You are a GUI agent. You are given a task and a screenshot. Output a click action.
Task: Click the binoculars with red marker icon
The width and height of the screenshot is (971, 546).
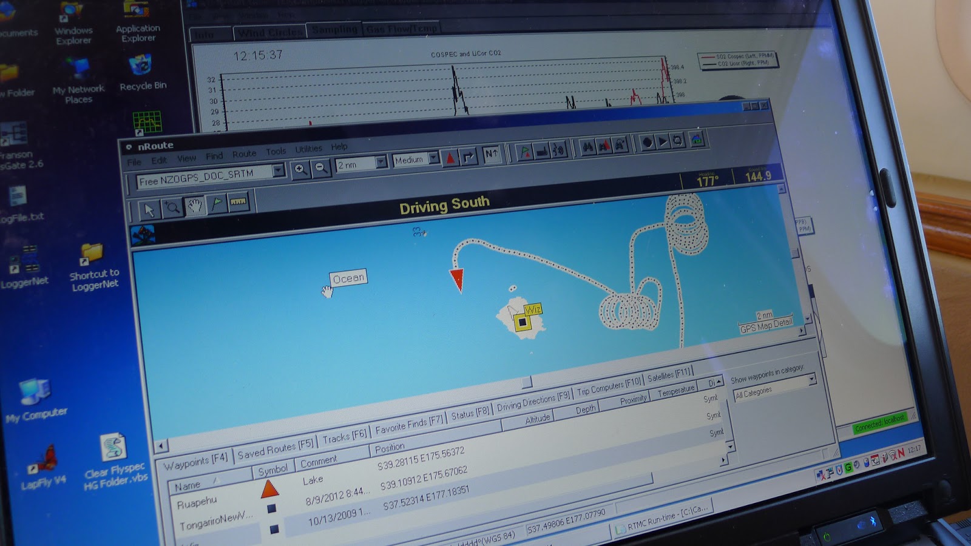[x=604, y=146]
